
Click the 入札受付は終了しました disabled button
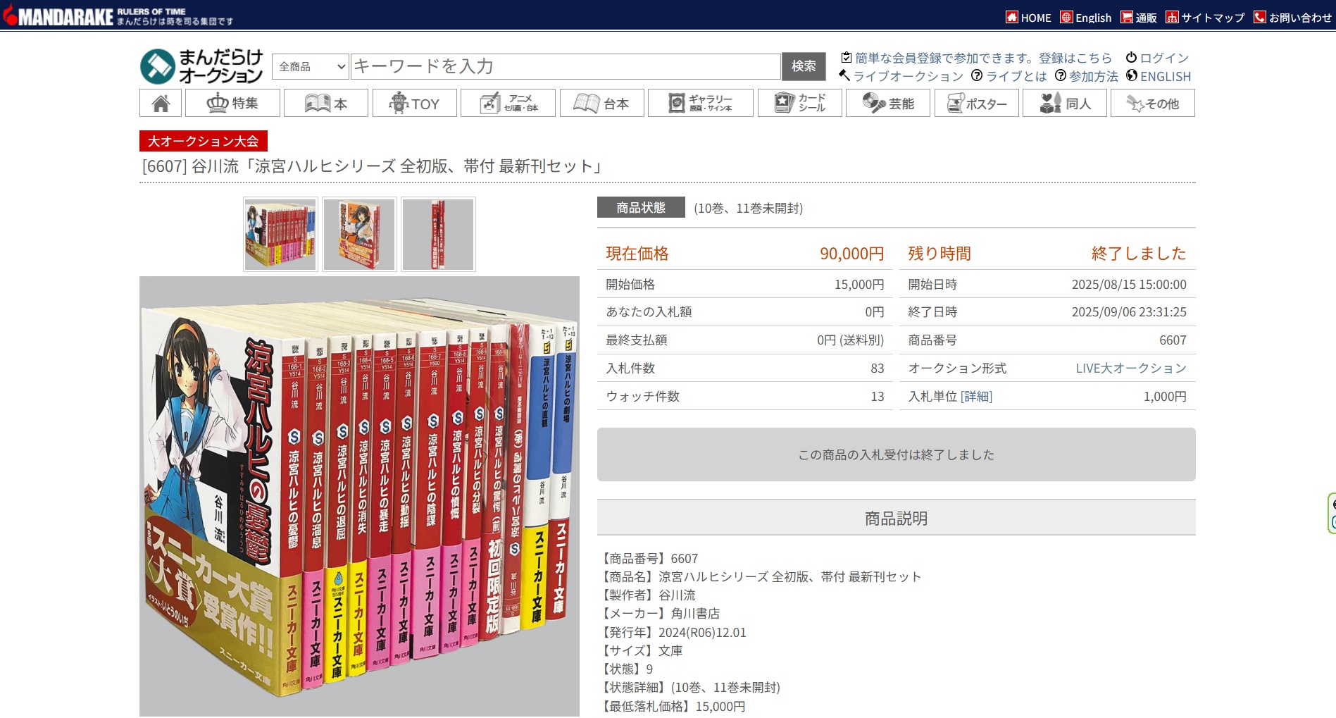896,454
